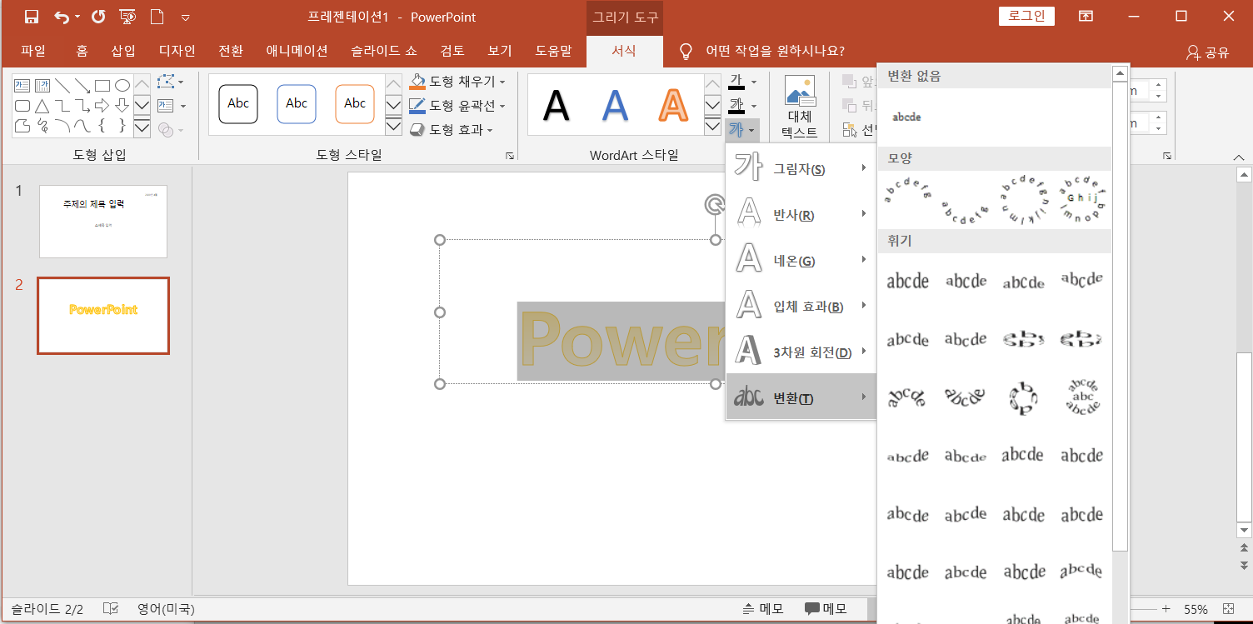Apply the black A WordArt style
1253x624 pixels.
point(557,105)
